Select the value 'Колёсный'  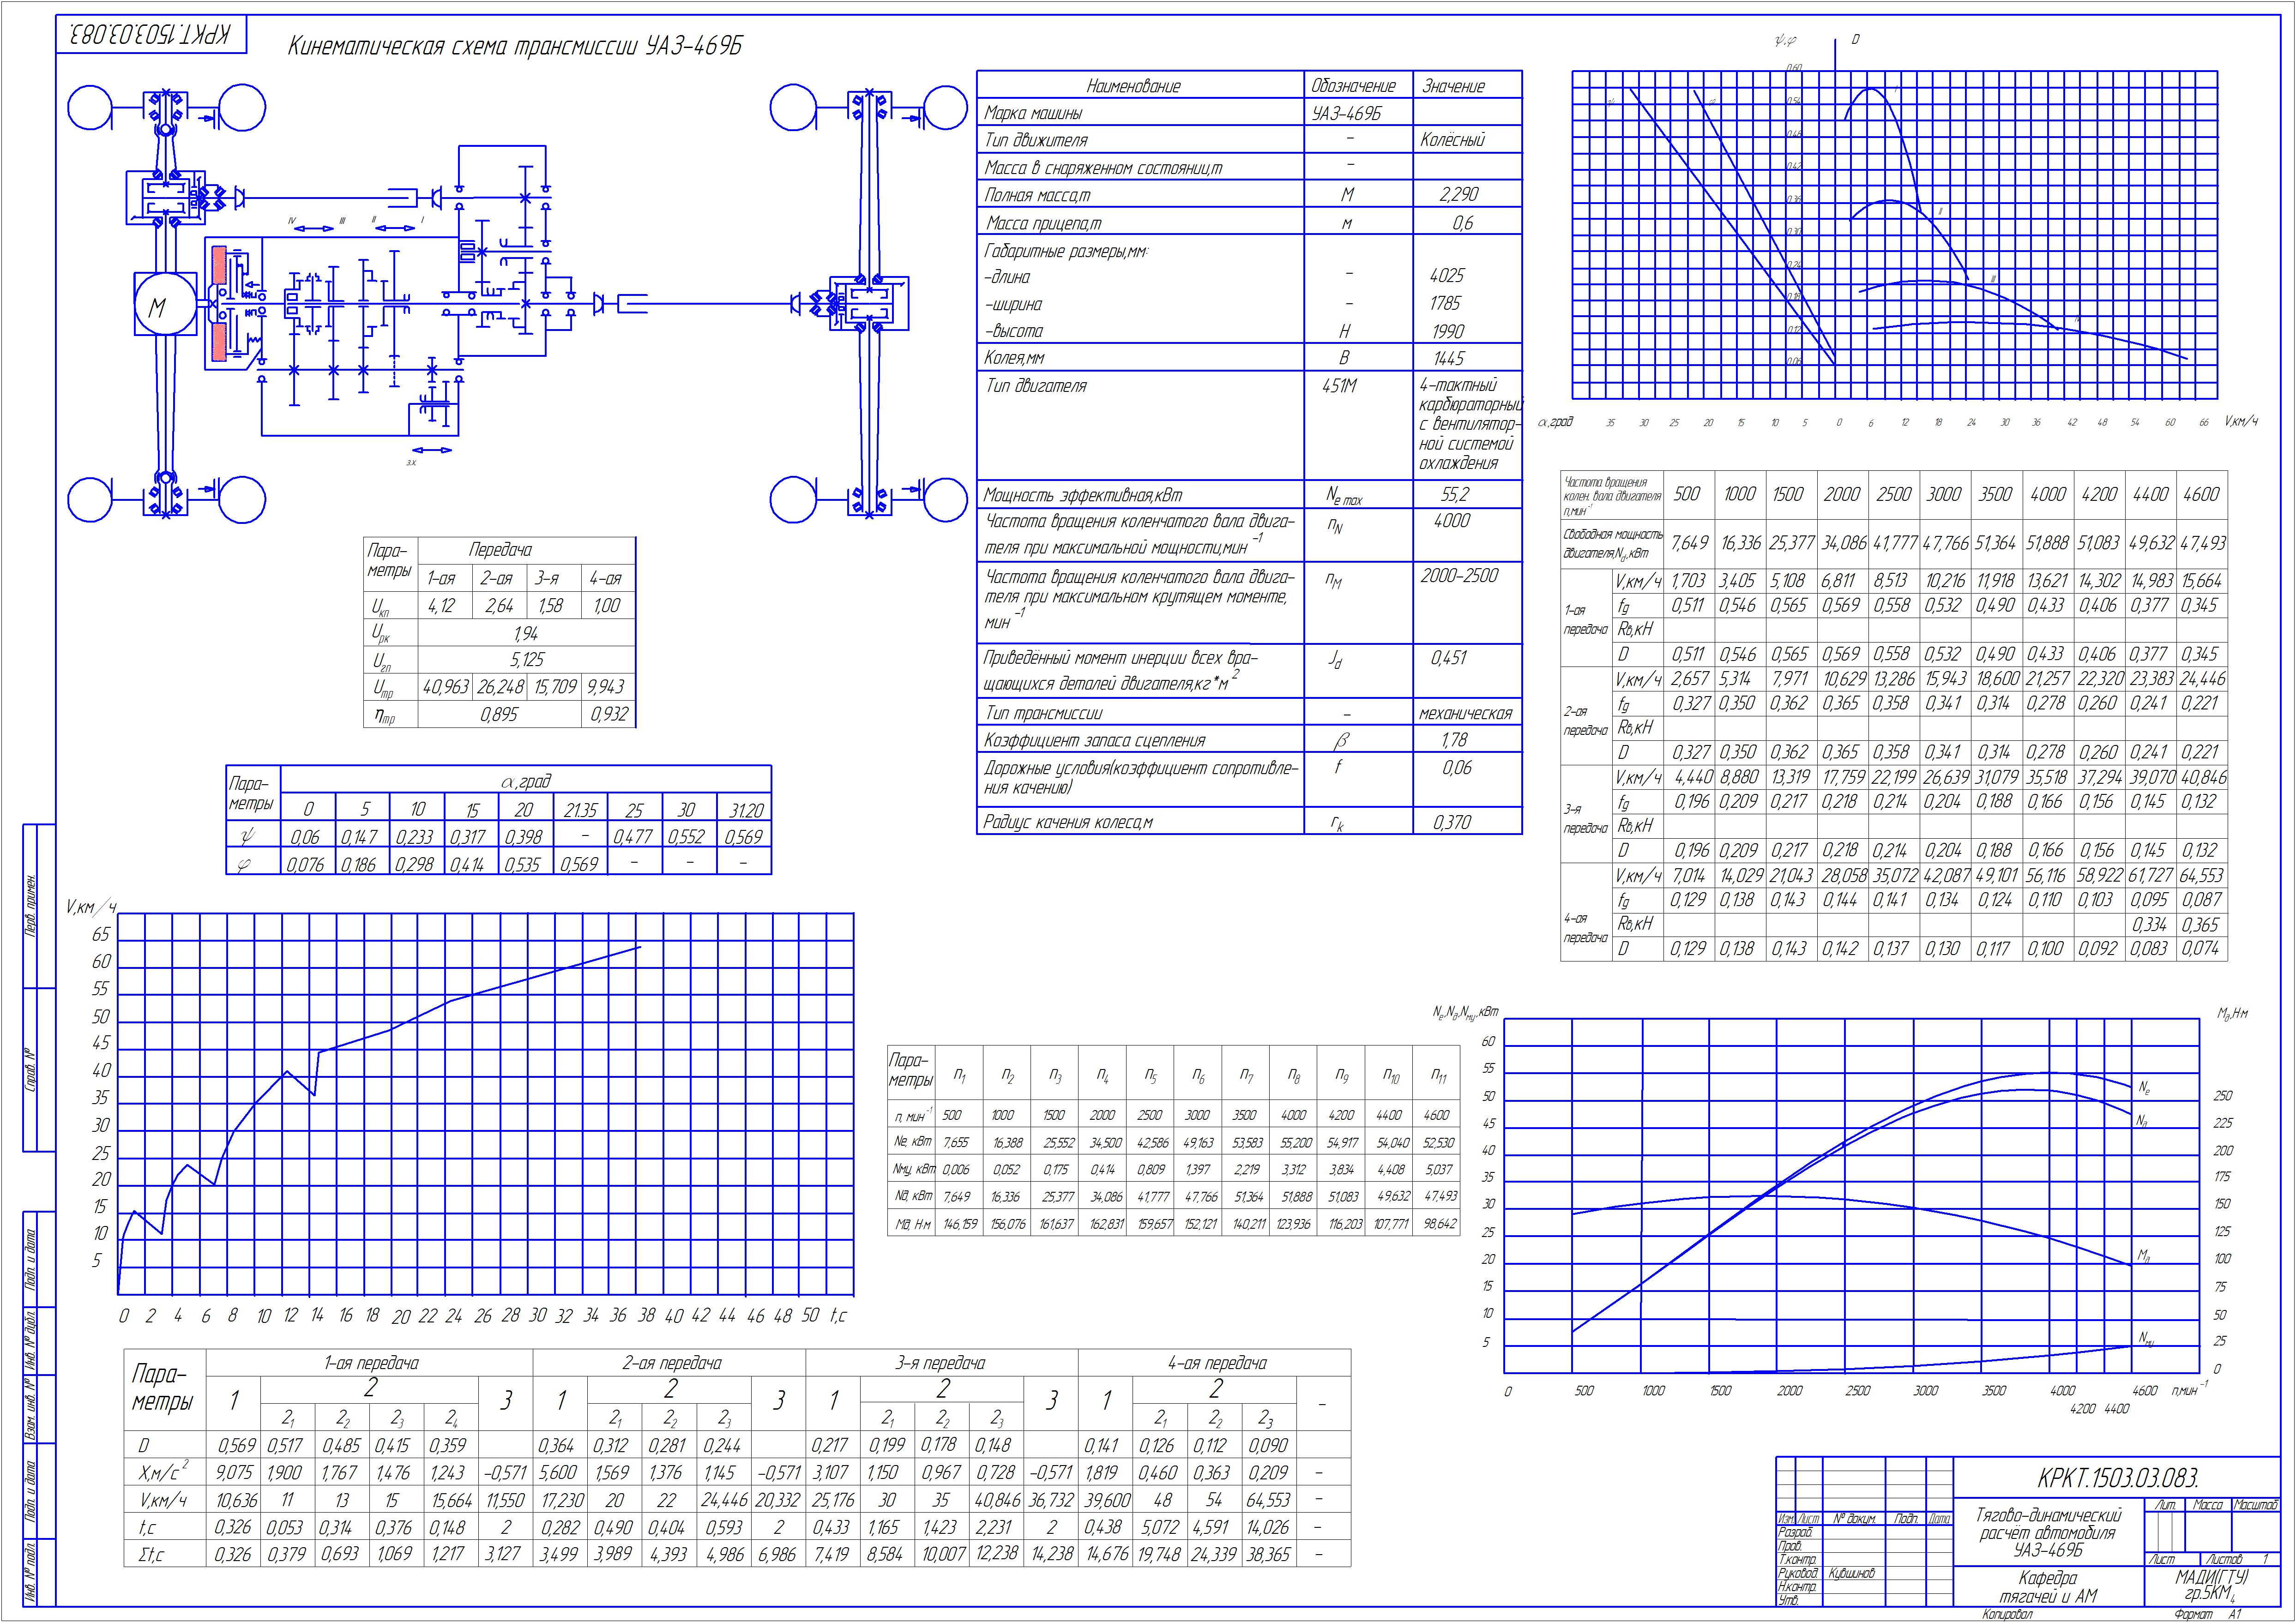click(1452, 140)
